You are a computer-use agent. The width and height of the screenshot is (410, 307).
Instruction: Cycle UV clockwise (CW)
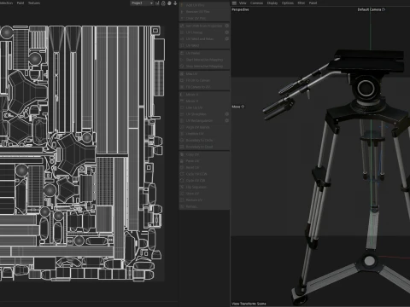click(x=204, y=181)
